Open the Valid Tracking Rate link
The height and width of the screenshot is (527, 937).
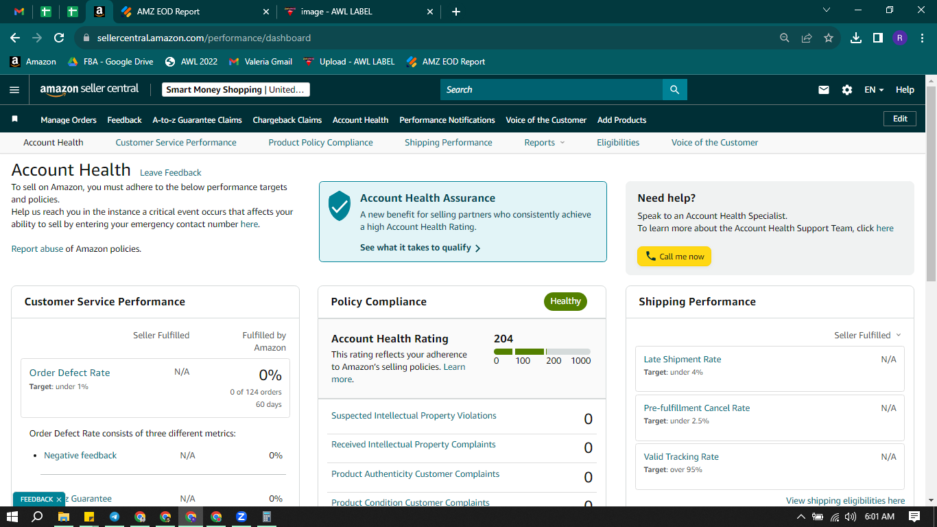tap(680, 457)
